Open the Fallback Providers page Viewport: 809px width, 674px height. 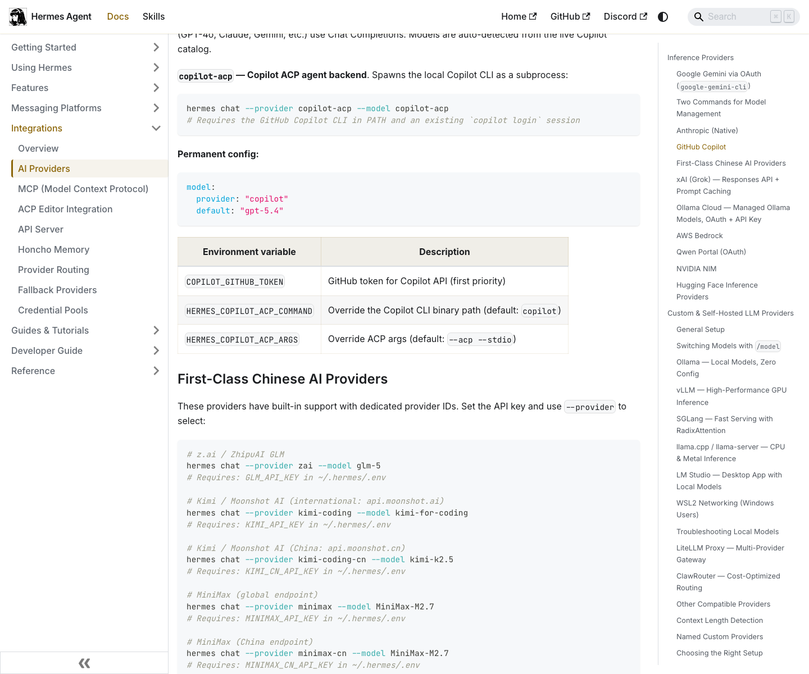point(57,290)
